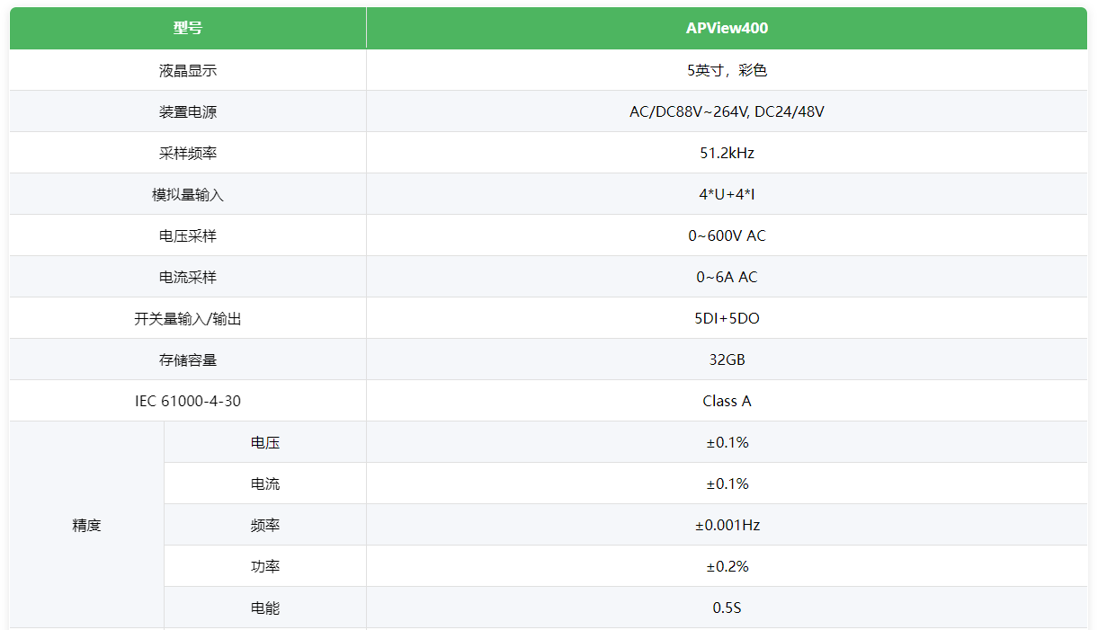Click the 32GB storage capacity value
This screenshot has height=630, width=1098.
(727, 359)
